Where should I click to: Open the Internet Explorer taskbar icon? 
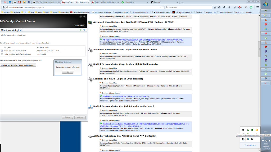[x=266, y=29]
